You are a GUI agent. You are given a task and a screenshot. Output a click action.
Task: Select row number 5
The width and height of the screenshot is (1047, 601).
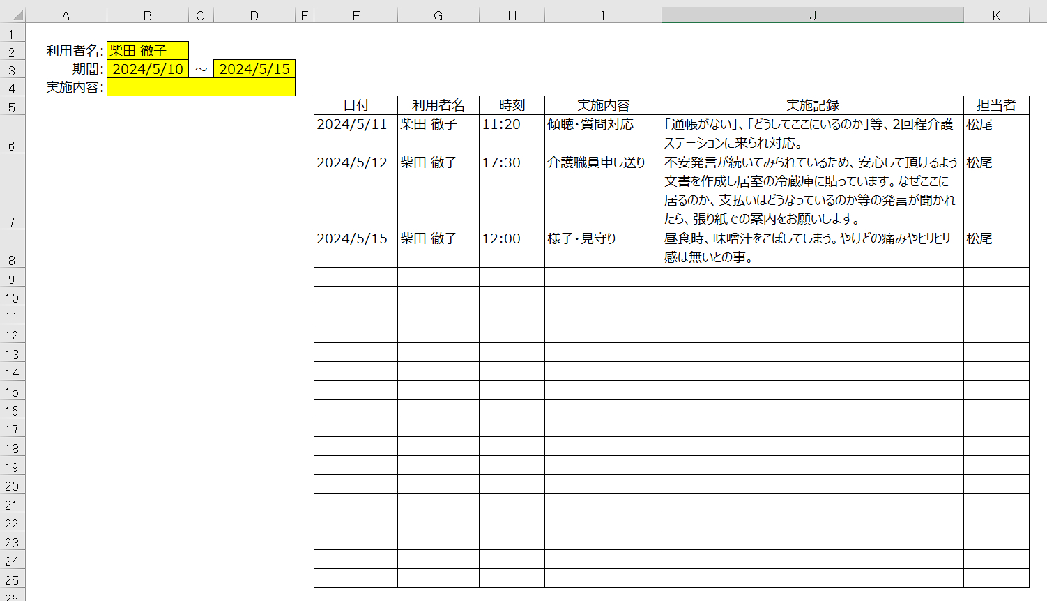pos(13,106)
